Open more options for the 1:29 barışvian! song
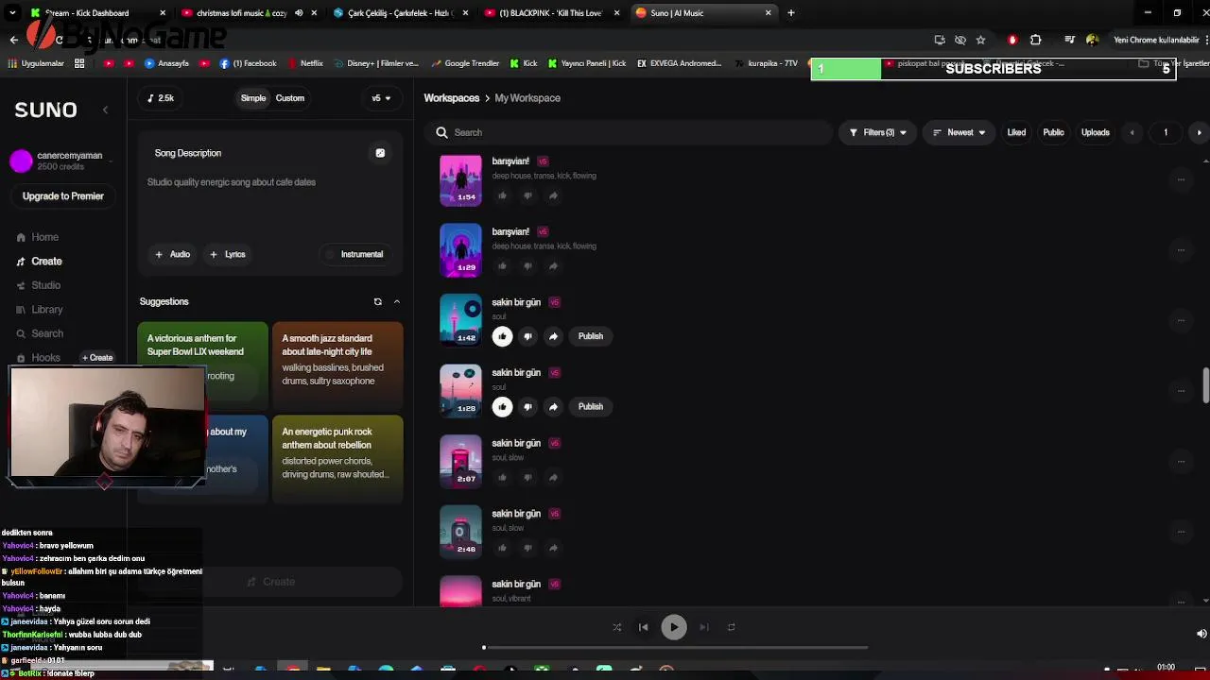Viewport: 1210px width, 680px height. [1181, 250]
